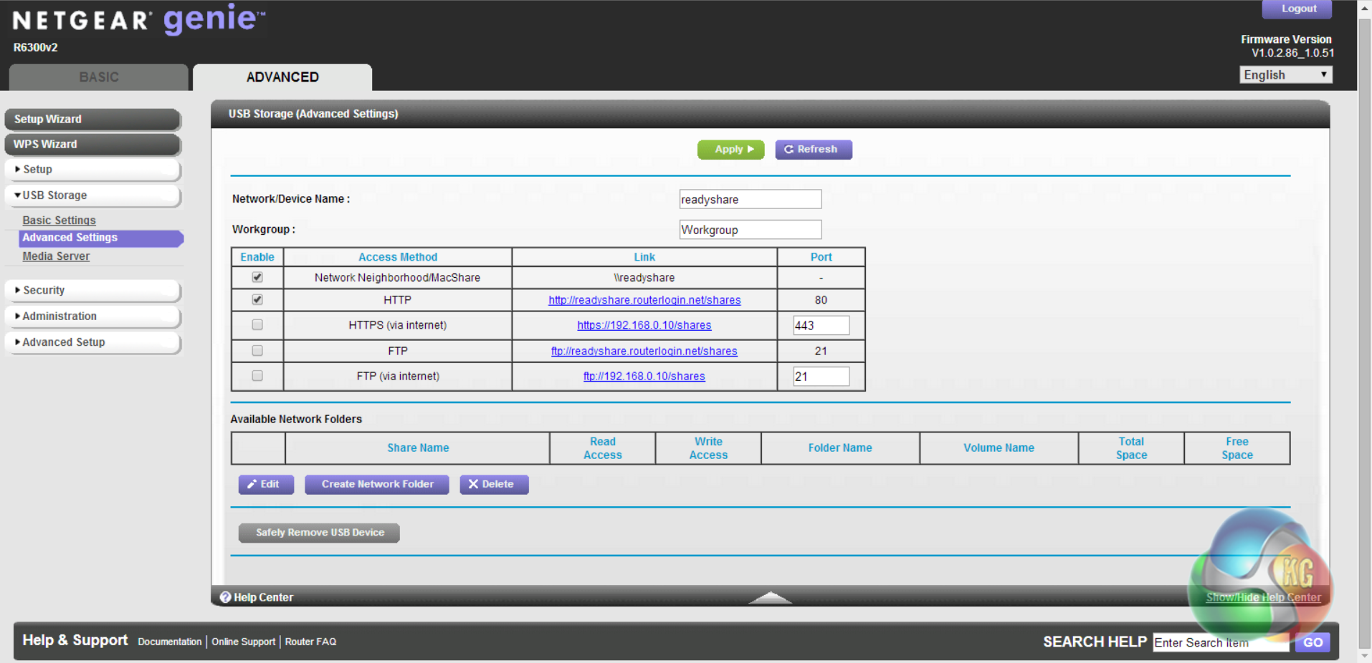The width and height of the screenshot is (1372, 663).
Task: Open the Online Support link
Action: (243, 642)
